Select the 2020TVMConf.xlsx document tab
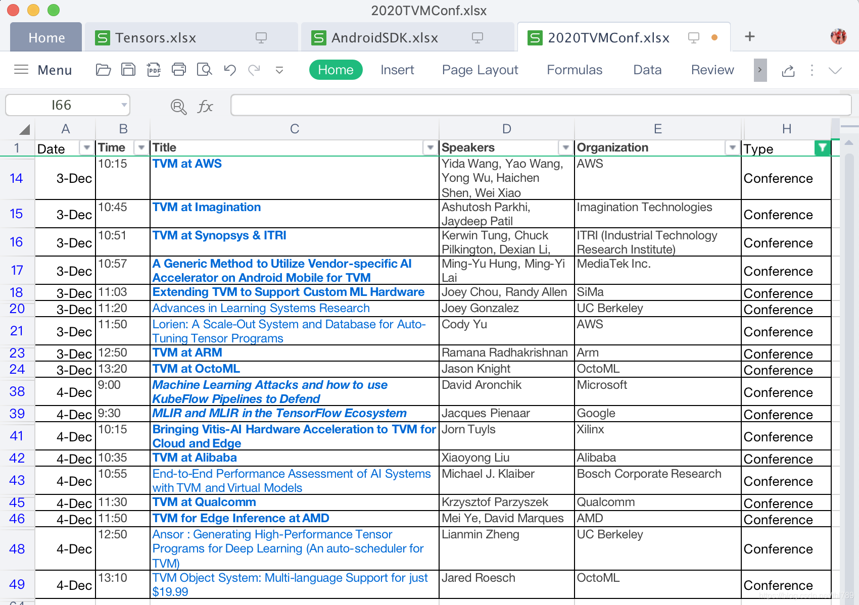Screen dimensions: 859x605 pos(624,37)
